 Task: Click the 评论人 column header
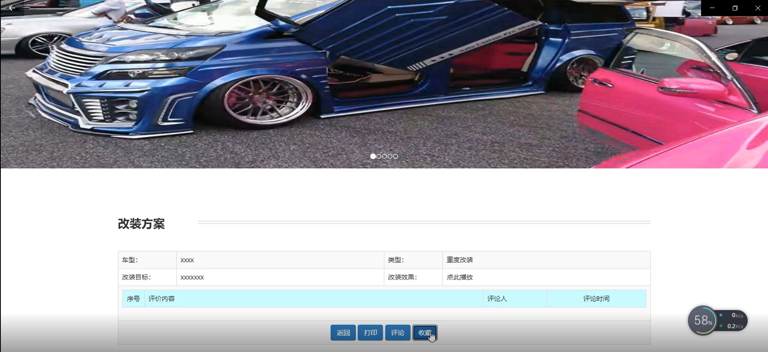pyautogui.click(x=515, y=299)
